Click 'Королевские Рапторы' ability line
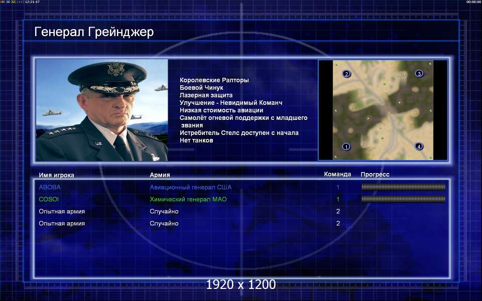The image size is (482, 301). pyautogui.click(x=214, y=80)
